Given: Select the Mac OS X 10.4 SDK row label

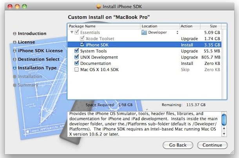Looking at the screenshot, I should tap(100, 70).
